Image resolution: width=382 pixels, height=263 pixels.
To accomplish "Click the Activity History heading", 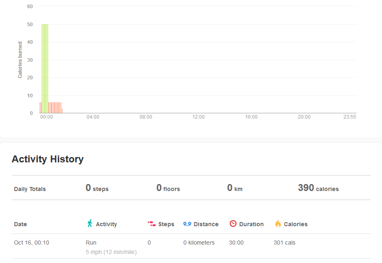I will point(48,159).
